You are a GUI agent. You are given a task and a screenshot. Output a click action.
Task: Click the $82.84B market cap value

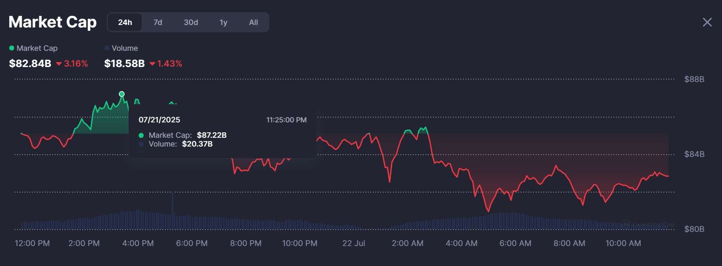coord(30,64)
